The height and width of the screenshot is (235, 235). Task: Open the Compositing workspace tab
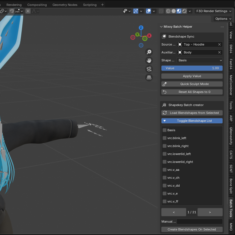click(x=37, y=5)
